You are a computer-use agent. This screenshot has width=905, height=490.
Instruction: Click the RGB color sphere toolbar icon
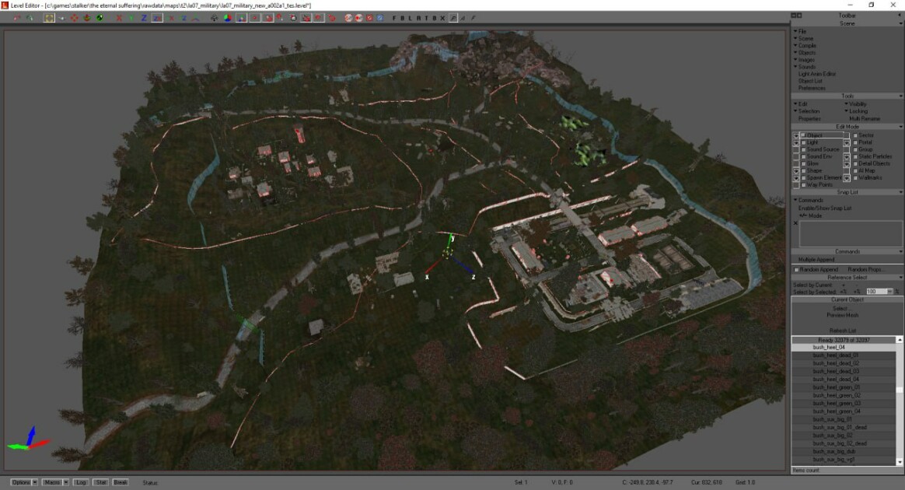(x=227, y=18)
